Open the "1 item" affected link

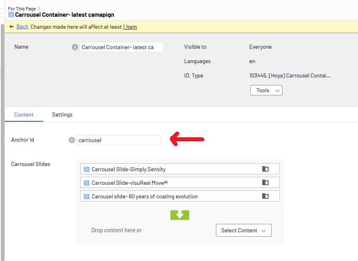click(130, 27)
